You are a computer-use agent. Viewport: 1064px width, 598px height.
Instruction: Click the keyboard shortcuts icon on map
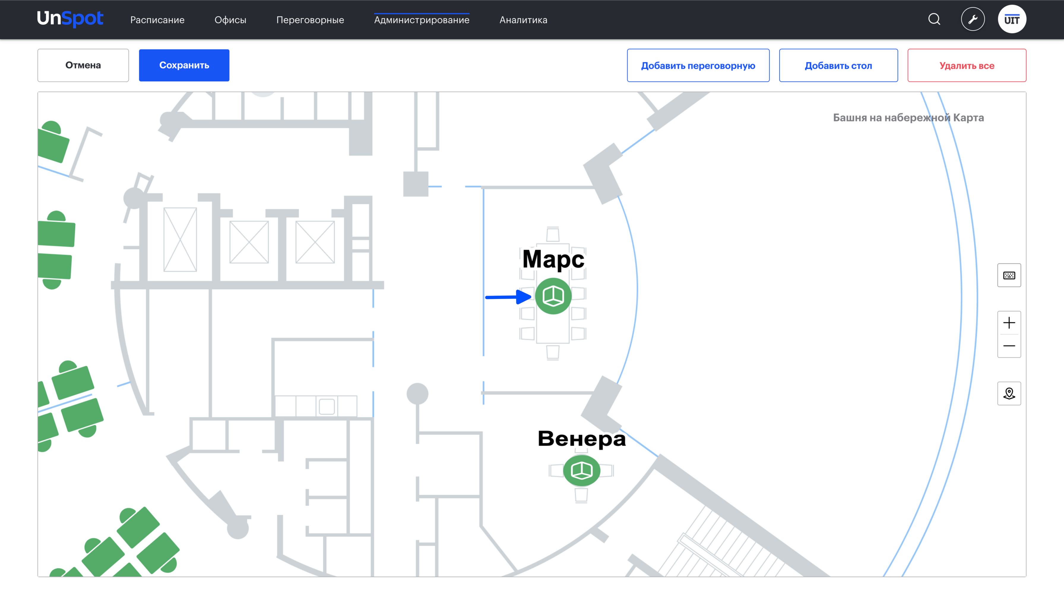[1009, 275]
